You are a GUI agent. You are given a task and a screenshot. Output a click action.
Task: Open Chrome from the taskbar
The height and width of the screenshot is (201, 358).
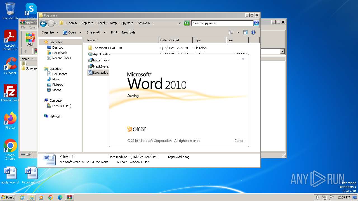[x=51, y=197]
